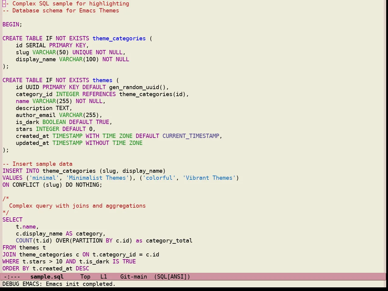Click 'PARTITION BY' in the OVER clause

[92, 240]
